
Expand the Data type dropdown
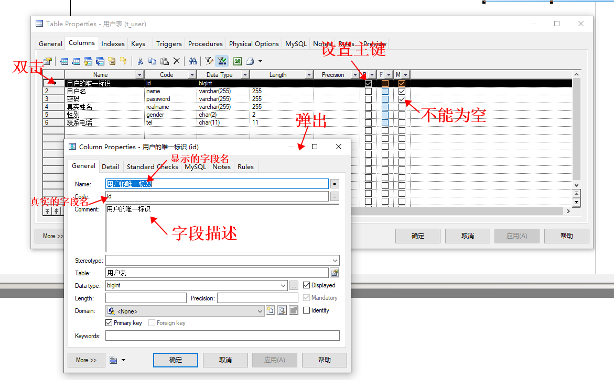coord(283,285)
